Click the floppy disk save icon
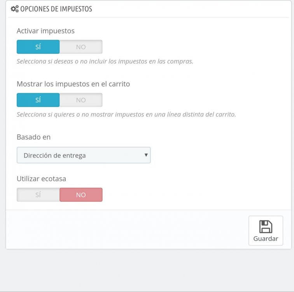Screen dimensions: 294x292 (266, 227)
